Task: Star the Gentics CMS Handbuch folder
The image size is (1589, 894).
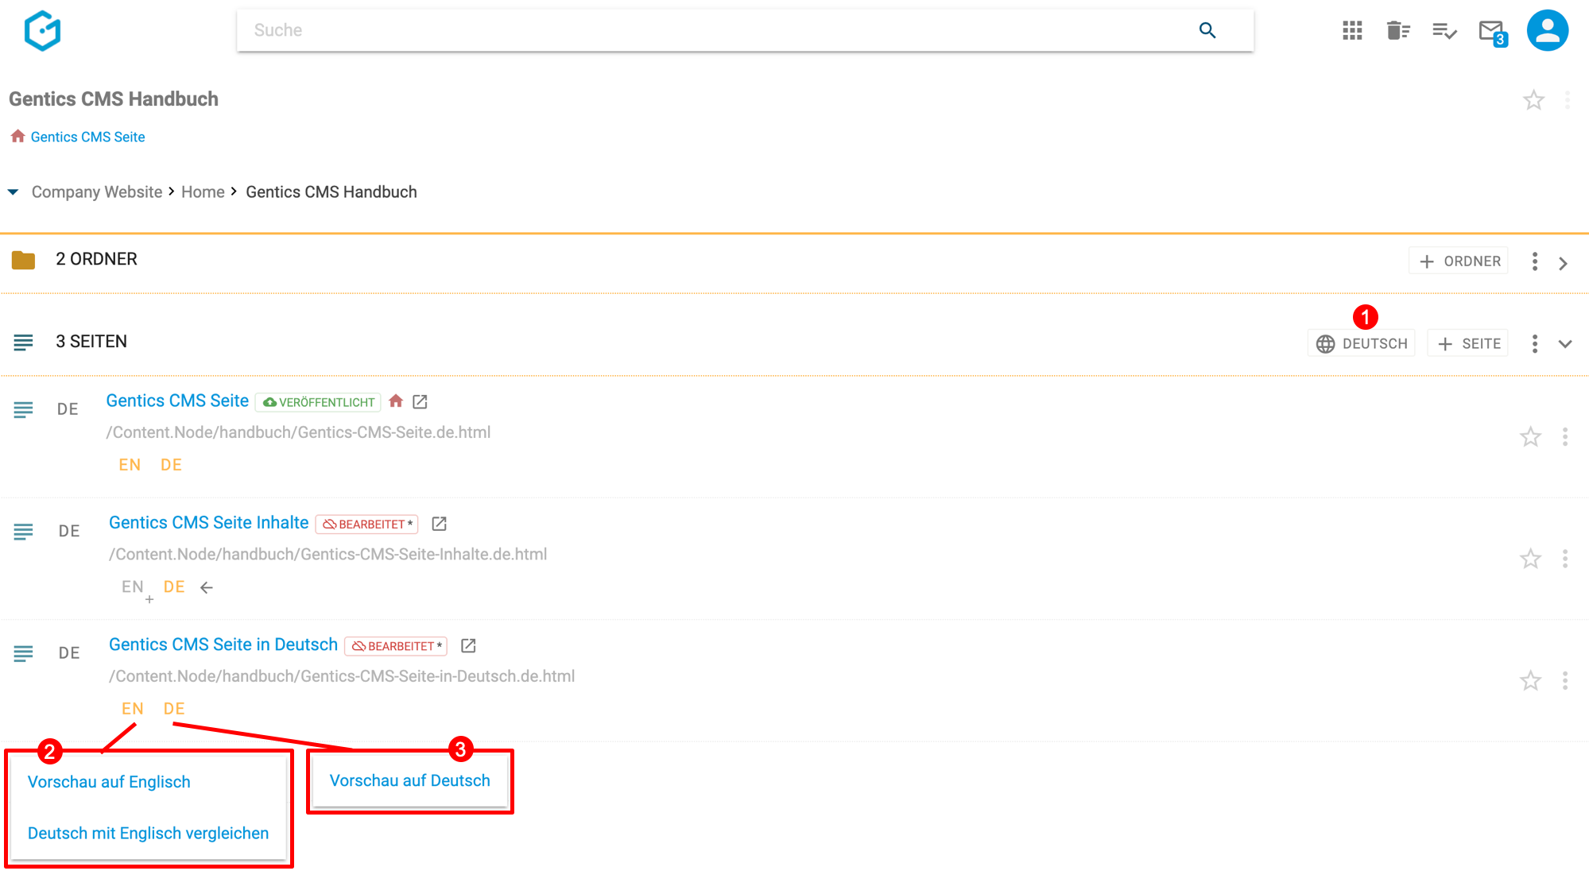Action: click(x=1533, y=100)
